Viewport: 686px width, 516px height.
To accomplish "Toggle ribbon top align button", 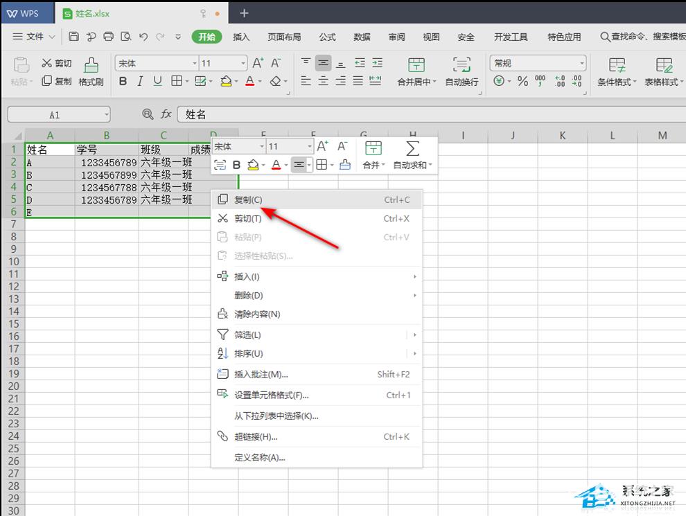I will [x=306, y=64].
